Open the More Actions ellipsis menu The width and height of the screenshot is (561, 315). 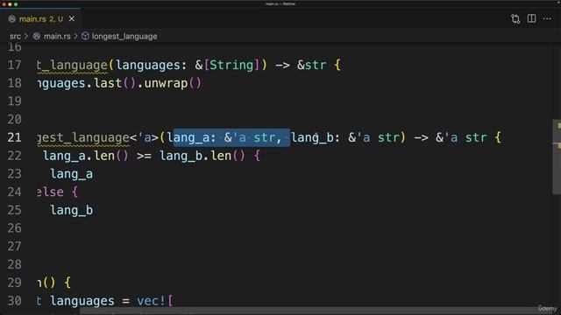pyautogui.click(x=547, y=18)
